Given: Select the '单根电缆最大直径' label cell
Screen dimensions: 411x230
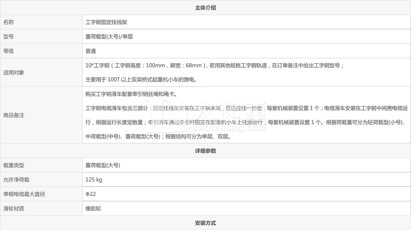Looking at the screenshot, I should (x=41, y=194).
